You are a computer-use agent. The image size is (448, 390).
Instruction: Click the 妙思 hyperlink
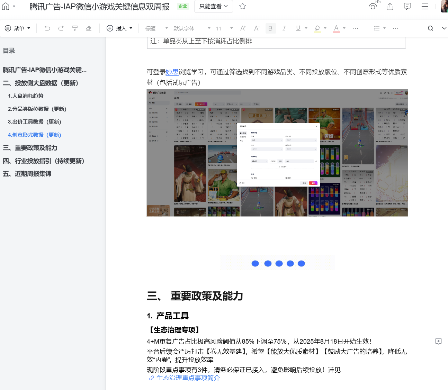pos(172,72)
